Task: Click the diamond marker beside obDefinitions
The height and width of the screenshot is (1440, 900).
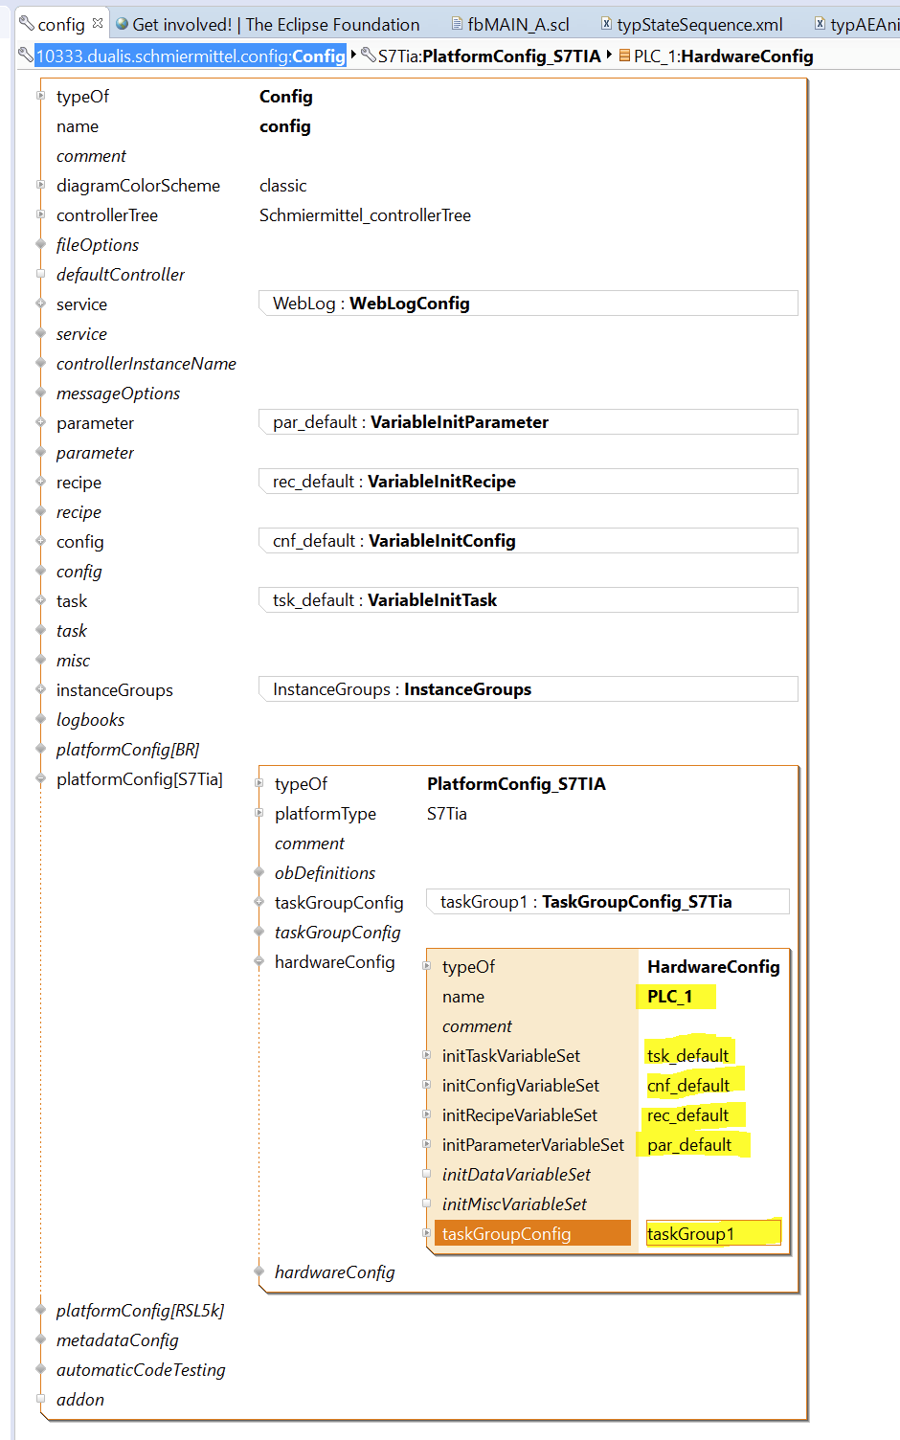Action: click(x=259, y=872)
